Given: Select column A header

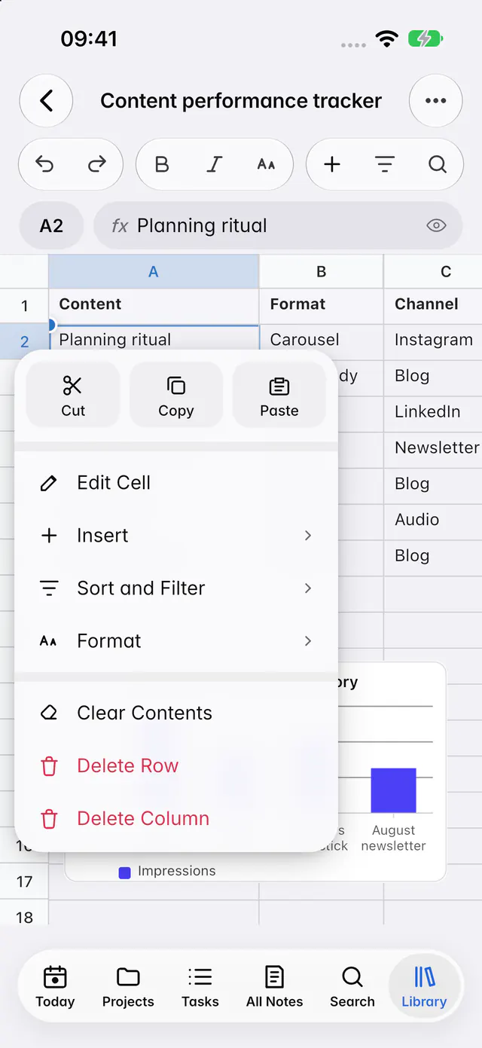Looking at the screenshot, I should tap(154, 271).
